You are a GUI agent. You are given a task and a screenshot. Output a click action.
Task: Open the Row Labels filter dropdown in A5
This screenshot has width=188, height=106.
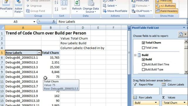(x=39, y=53)
